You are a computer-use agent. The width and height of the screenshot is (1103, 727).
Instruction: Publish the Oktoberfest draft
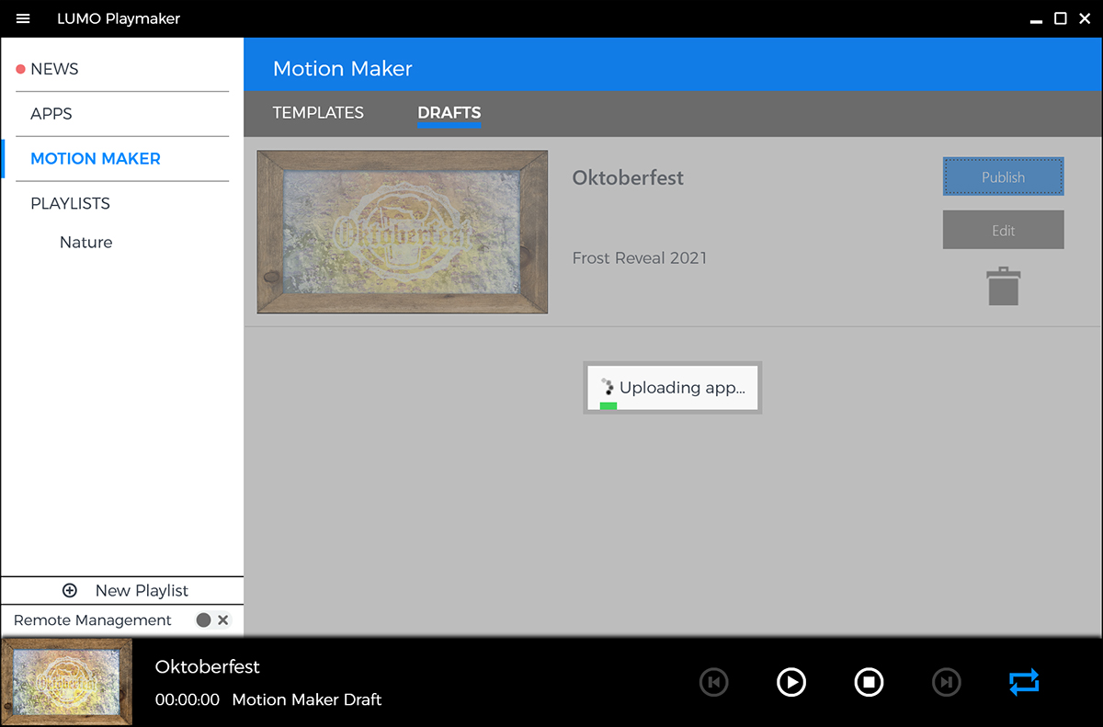tap(1003, 177)
